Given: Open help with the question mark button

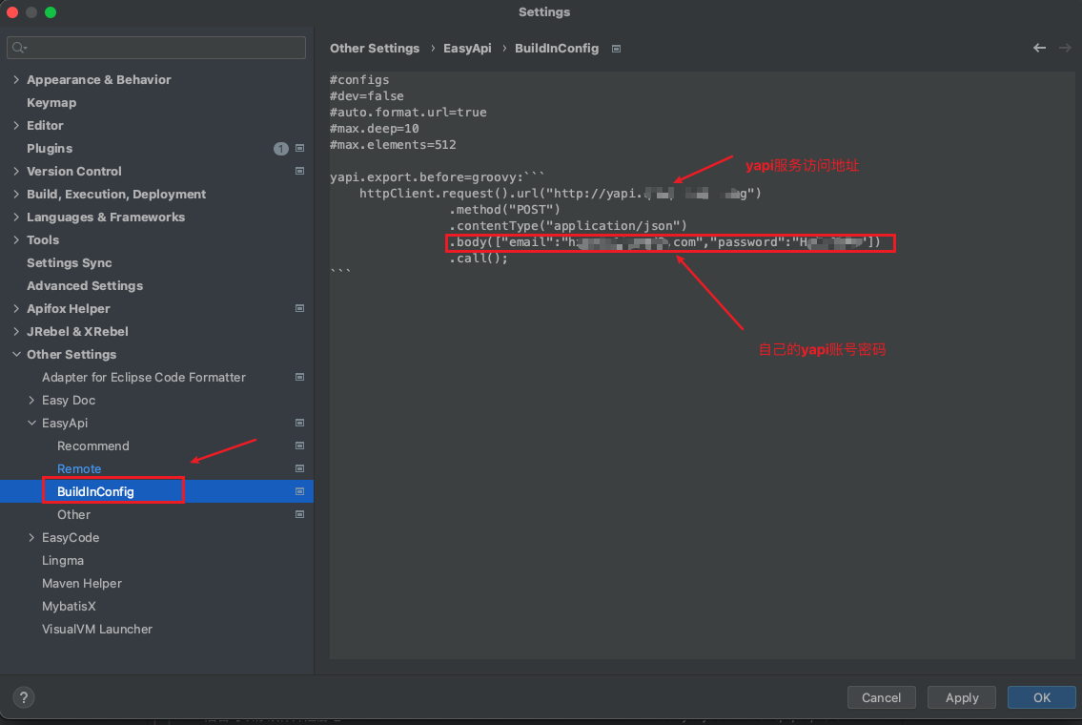Looking at the screenshot, I should point(24,697).
